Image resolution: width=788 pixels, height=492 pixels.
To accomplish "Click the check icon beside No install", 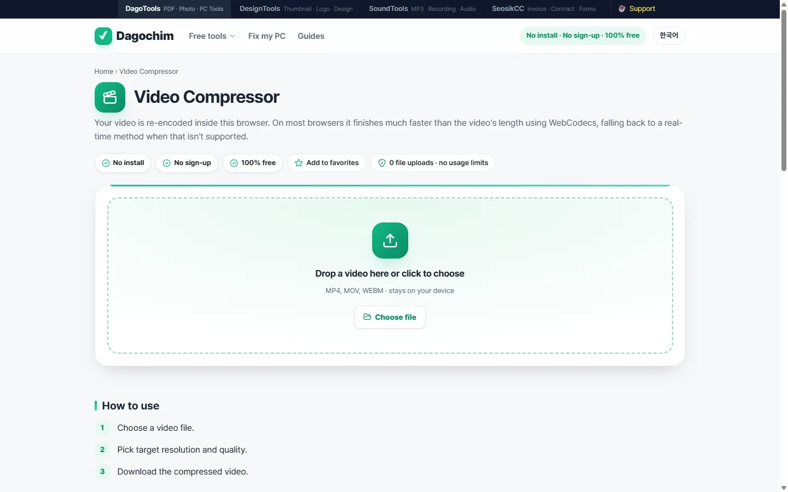I will (x=106, y=163).
